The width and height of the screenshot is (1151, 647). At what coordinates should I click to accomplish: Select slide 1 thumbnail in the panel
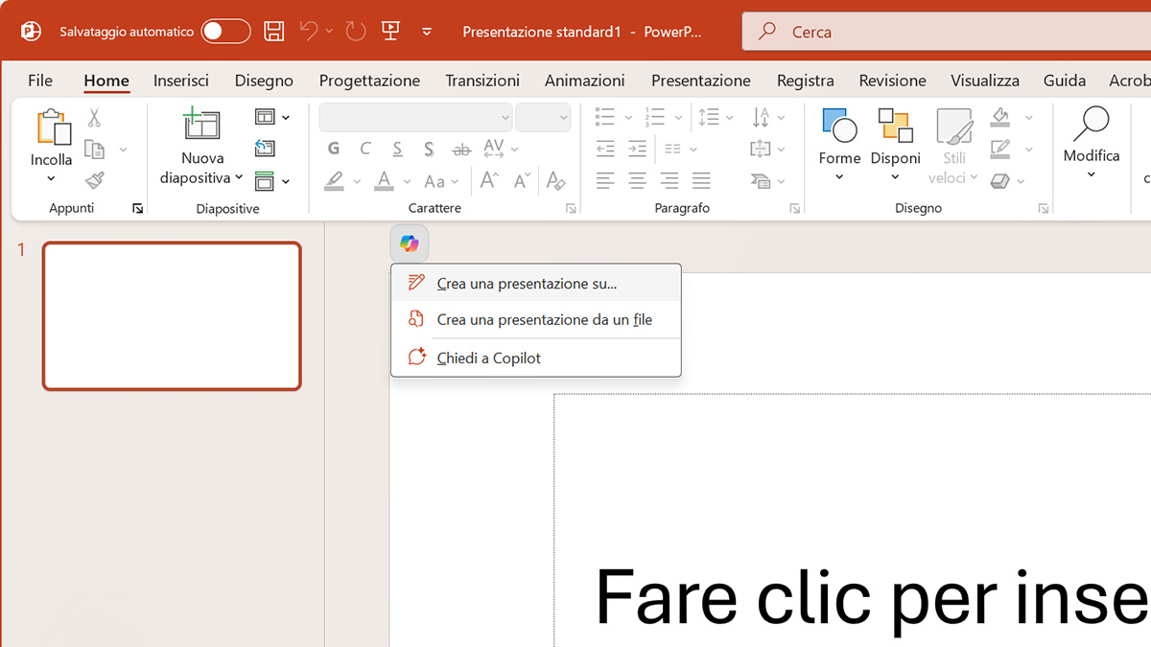click(x=172, y=315)
